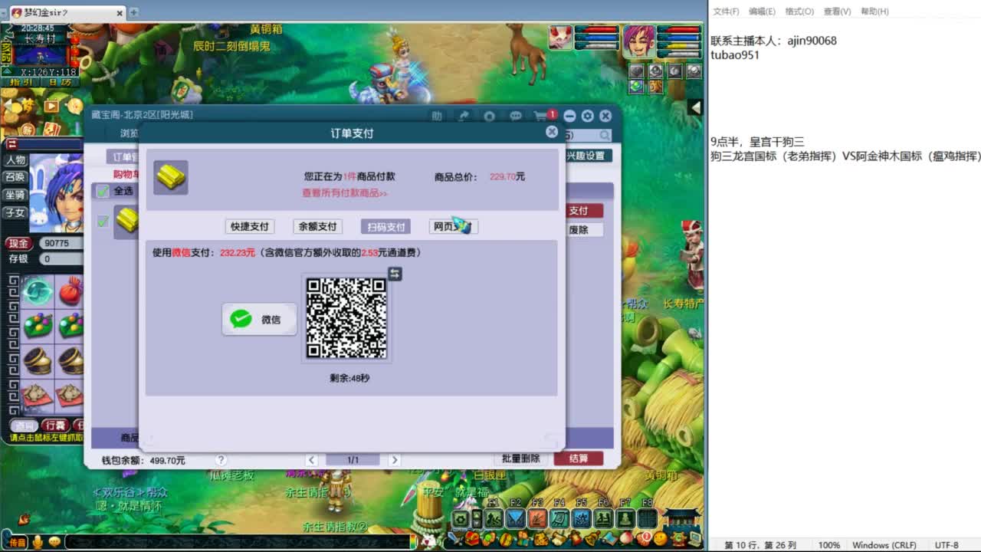Select the red pouch inventory item
Screen dimensions: 981x552
click(71, 291)
